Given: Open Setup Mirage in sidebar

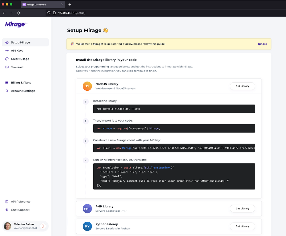Looking at the screenshot, I should pyautogui.click(x=25, y=42).
